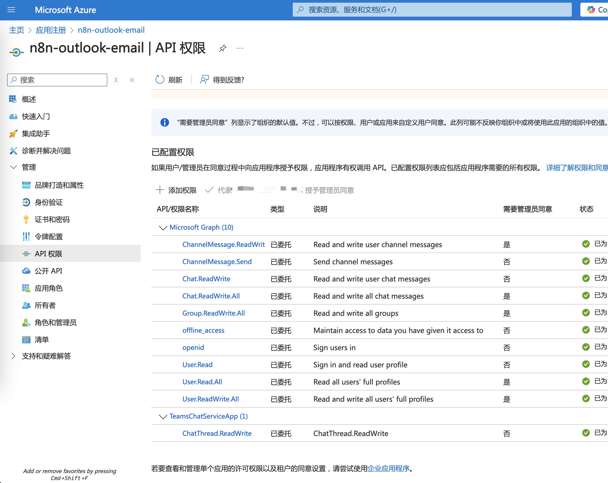
Task: Collapse the TeamsChatServiceApp (1) group
Action: (163, 416)
